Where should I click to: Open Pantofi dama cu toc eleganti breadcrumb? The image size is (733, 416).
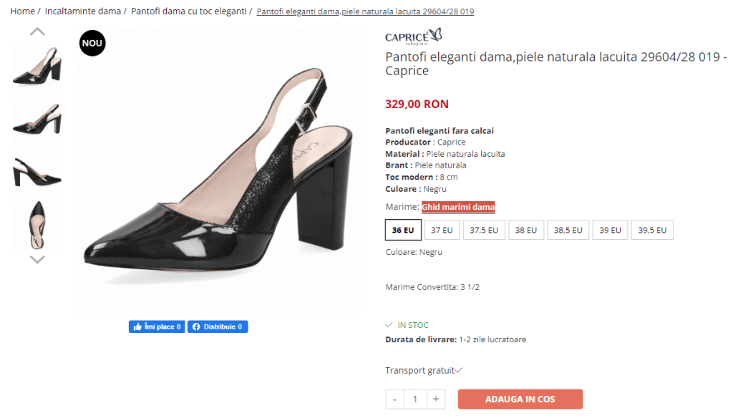[x=189, y=11]
